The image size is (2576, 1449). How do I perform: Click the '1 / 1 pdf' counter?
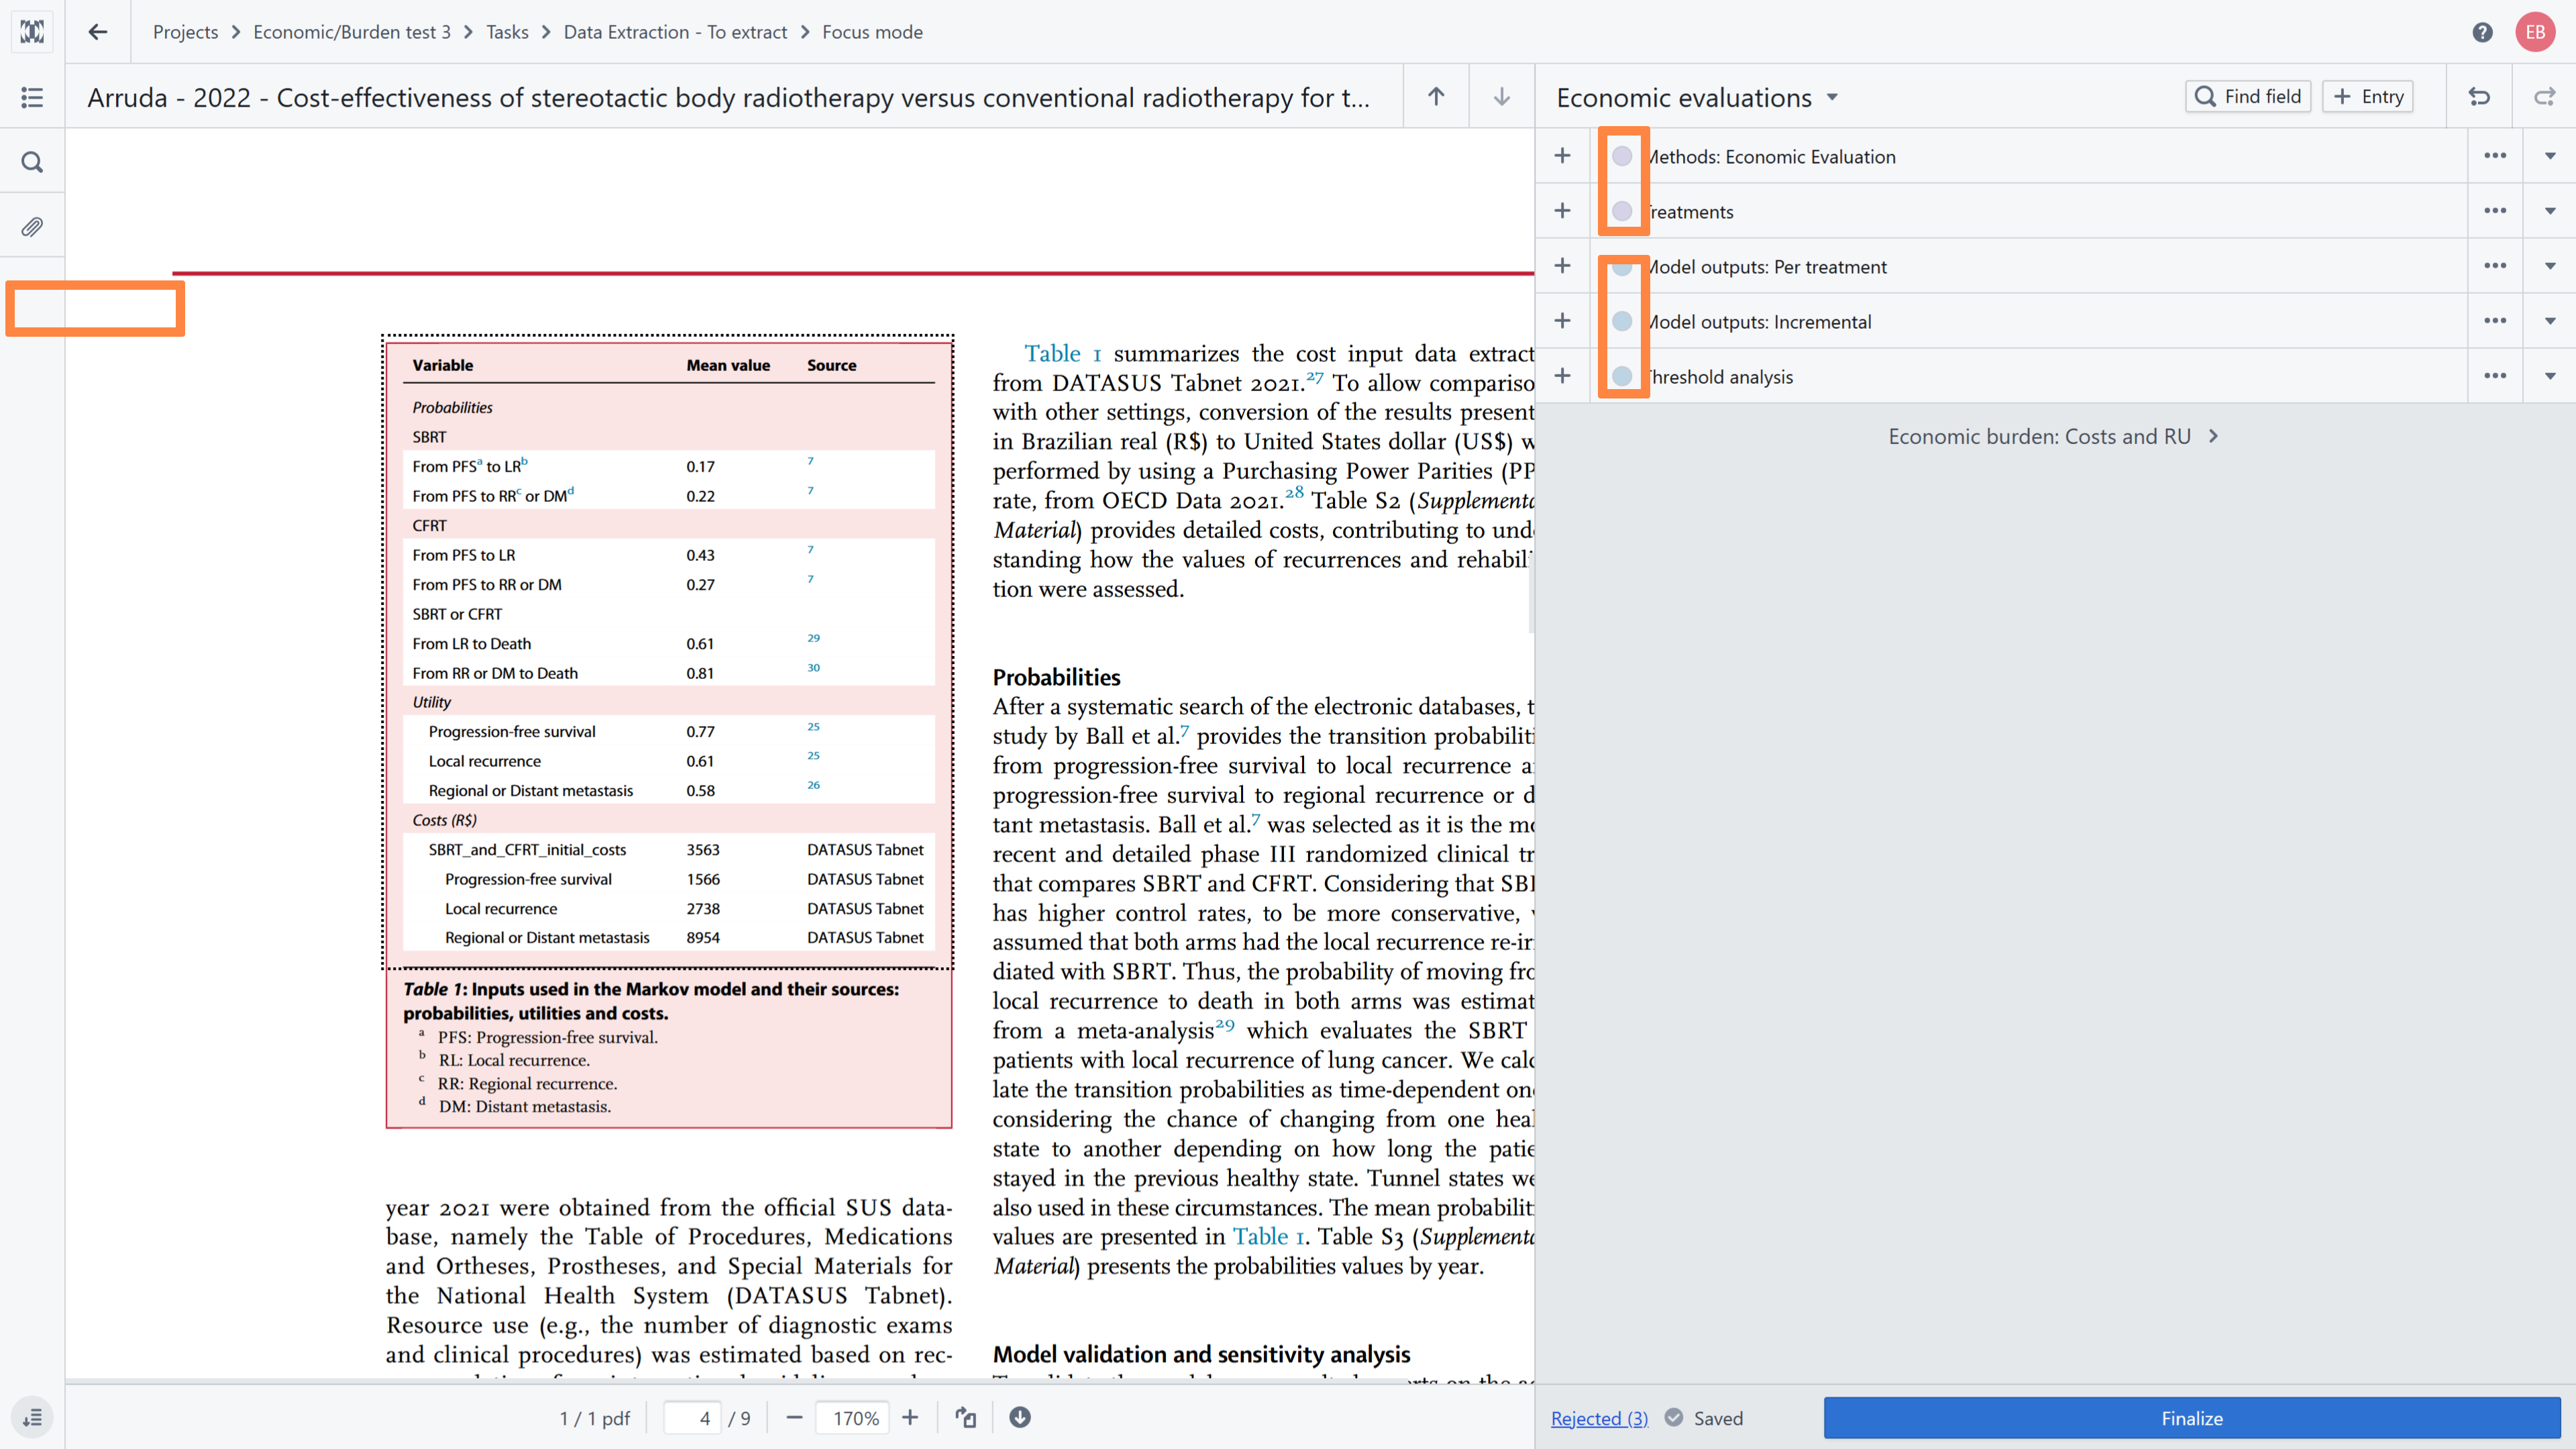594,1418
